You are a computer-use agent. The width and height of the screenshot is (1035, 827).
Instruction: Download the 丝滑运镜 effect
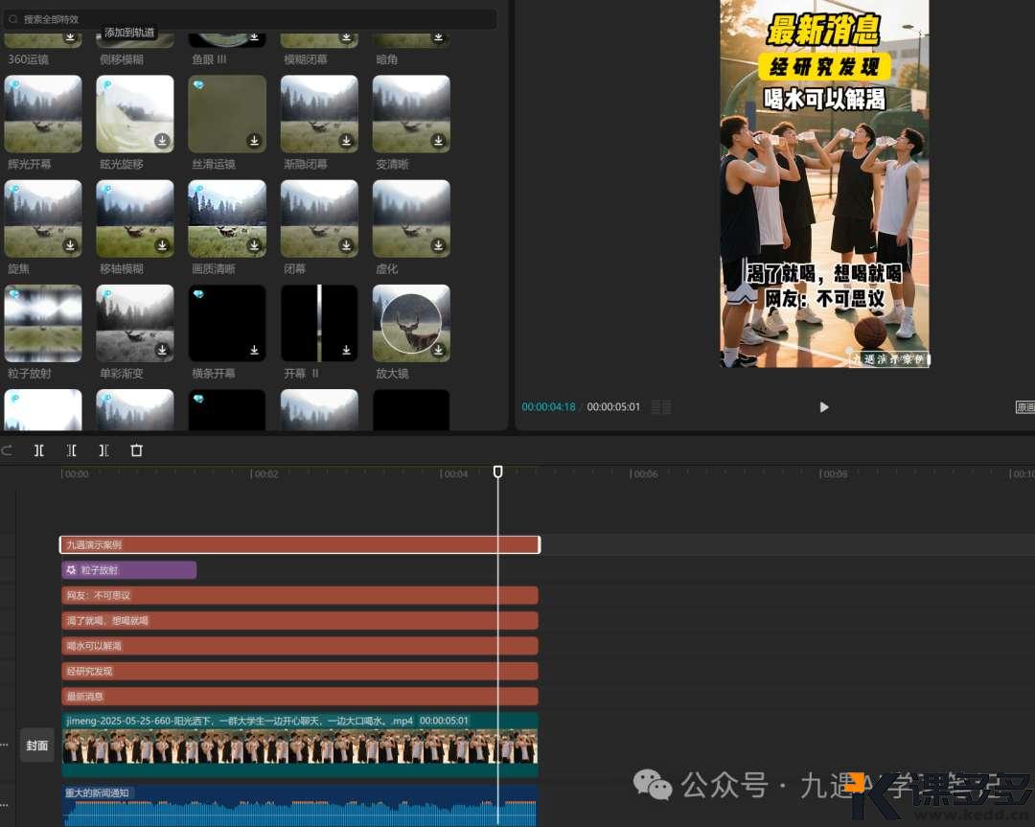[254, 141]
